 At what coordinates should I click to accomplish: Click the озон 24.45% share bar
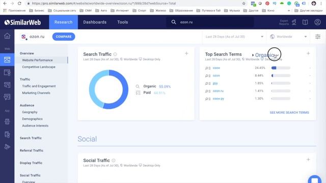pos(281,68)
